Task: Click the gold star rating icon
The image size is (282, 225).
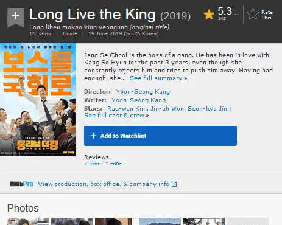Action: (x=209, y=15)
